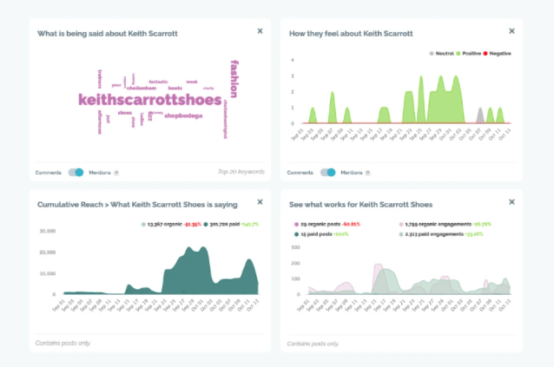Toggle Comments/Mentions switch in sentiment panel

pos(327,173)
